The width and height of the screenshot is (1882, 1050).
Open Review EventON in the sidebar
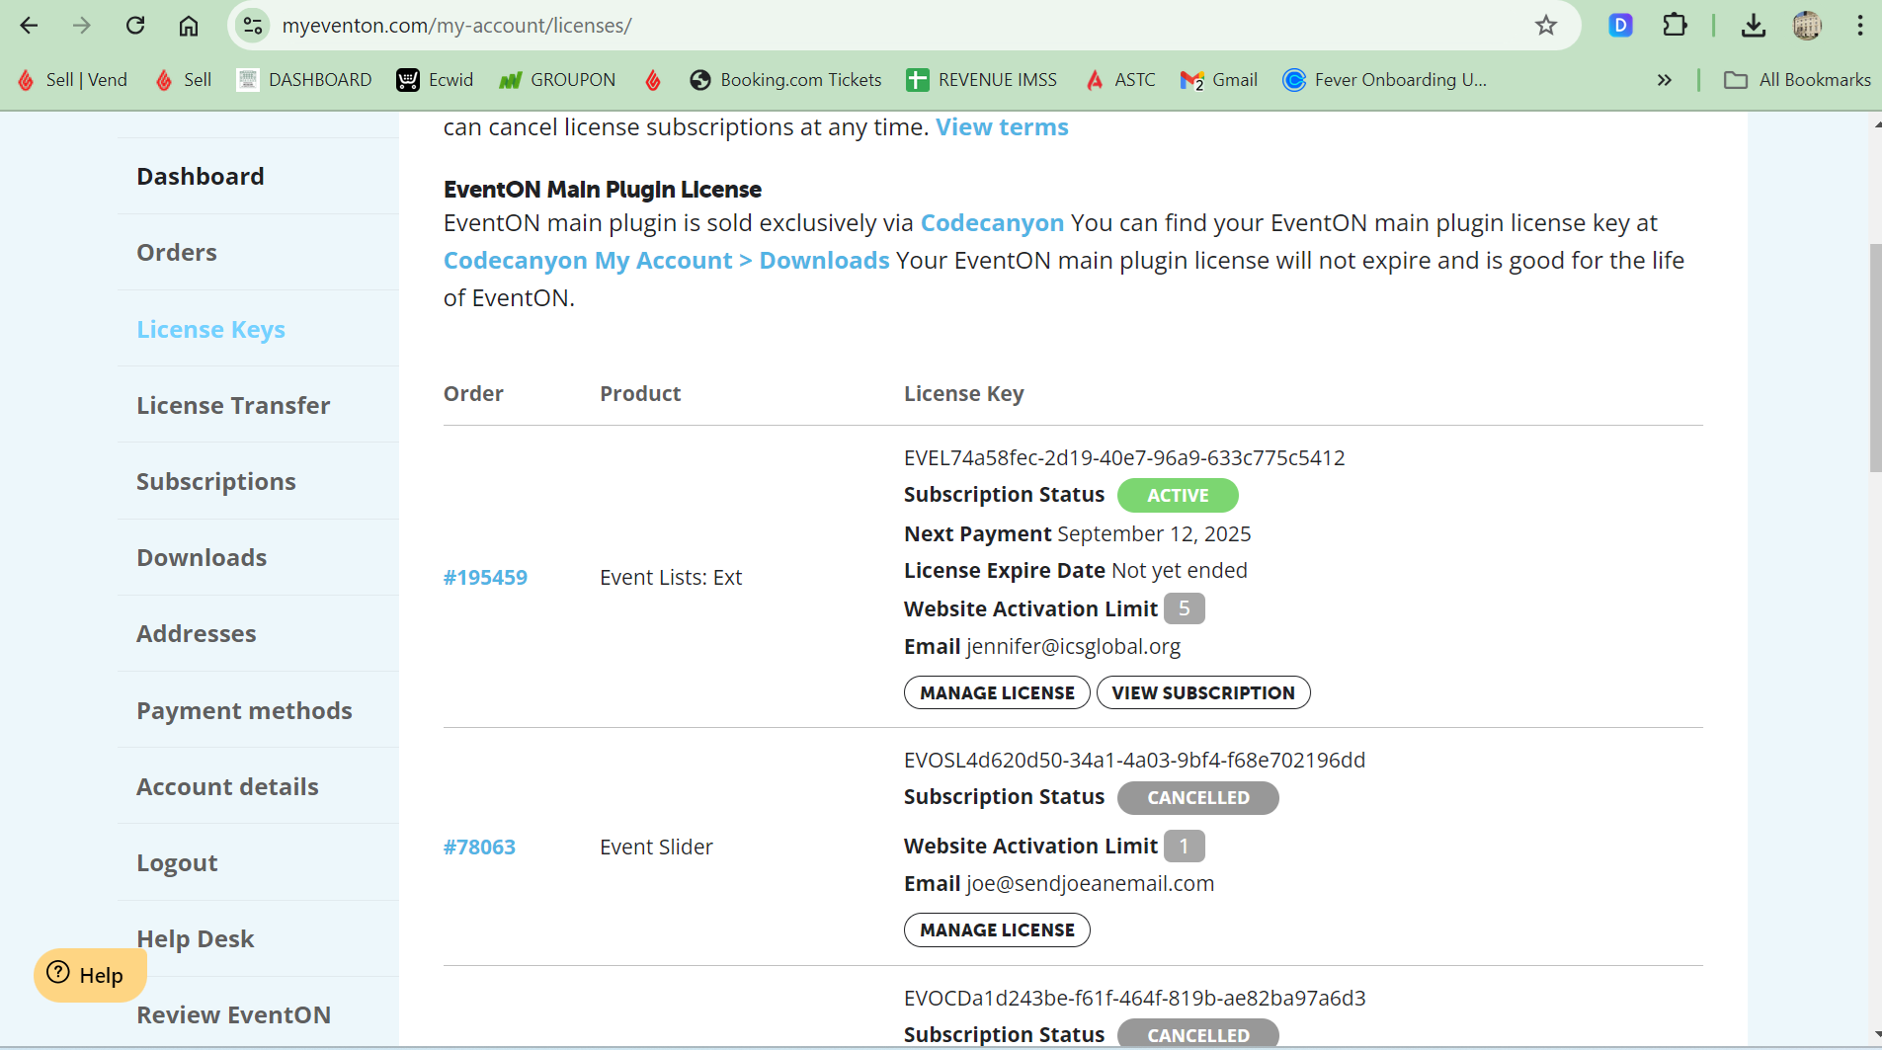tap(233, 1015)
